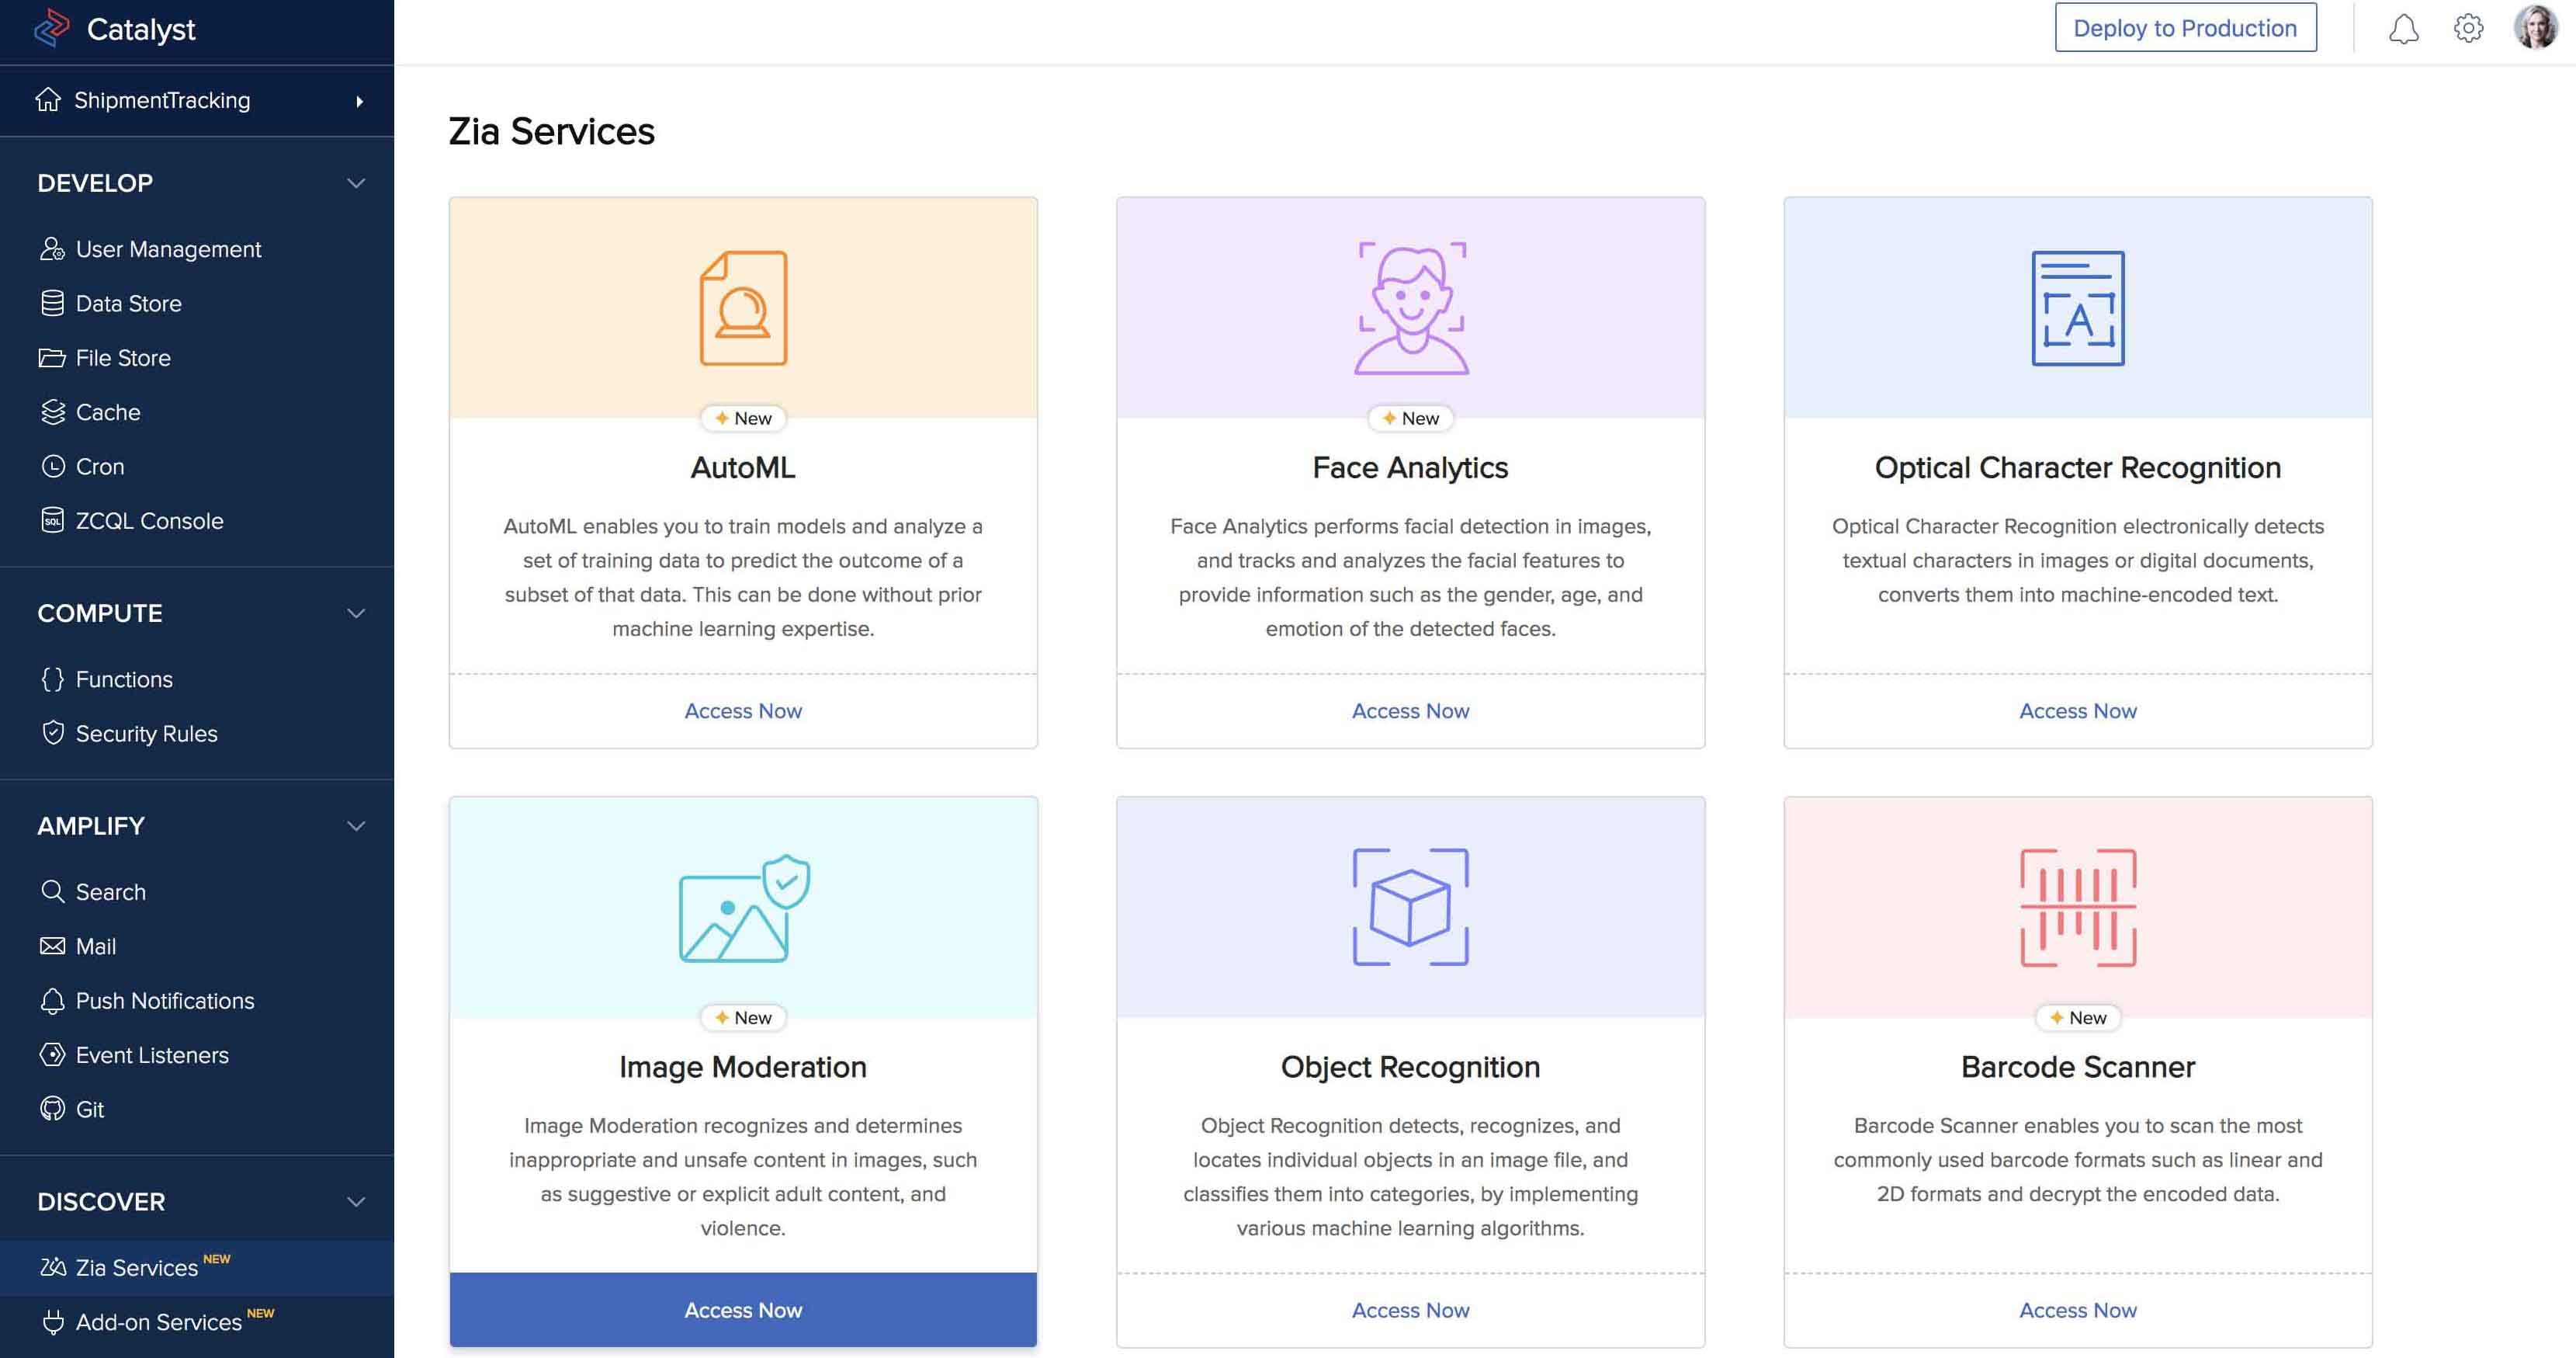Viewport: 2576px width, 1358px height.
Task: Click the Face Analytics face icon
Action: pyautogui.click(x=1410, y=307)
